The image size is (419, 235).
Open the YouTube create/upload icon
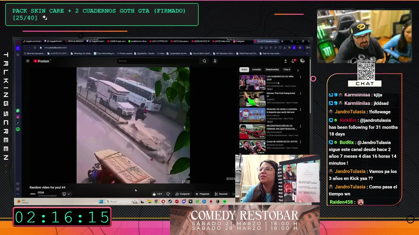click(x=285, y=61)
